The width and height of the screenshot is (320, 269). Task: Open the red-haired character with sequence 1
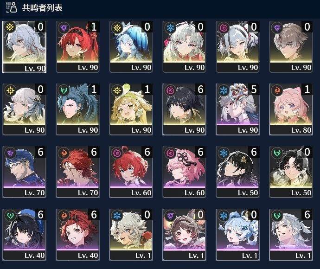point(78,46)
